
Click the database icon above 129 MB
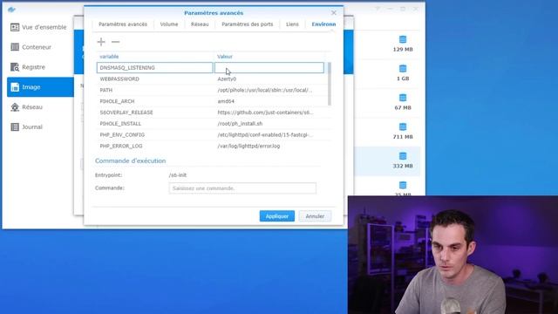[x=403, y=39]
